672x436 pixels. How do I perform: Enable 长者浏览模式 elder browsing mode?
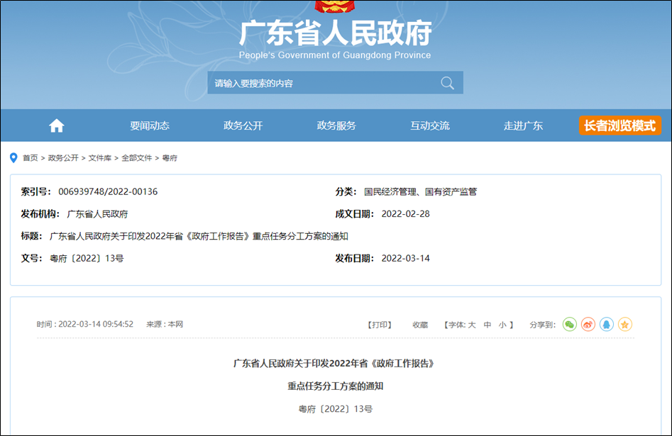(x=619, y=125)
